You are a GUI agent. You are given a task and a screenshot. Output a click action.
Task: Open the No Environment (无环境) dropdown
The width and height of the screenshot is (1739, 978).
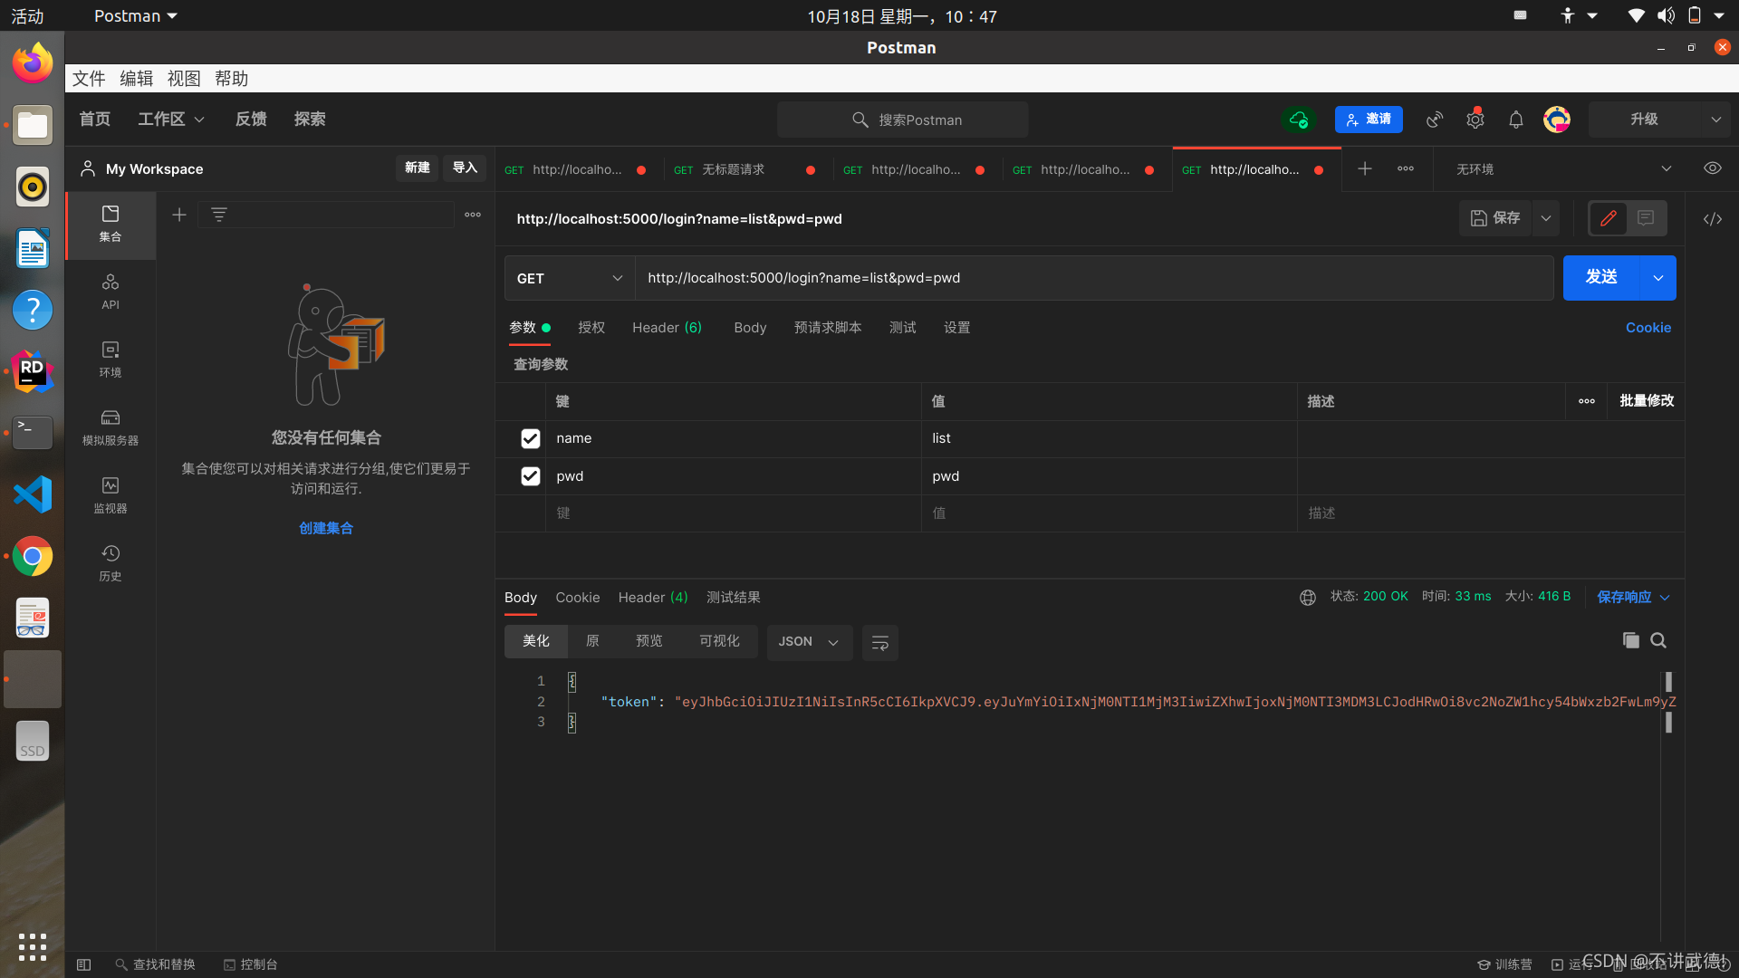point(1564,169)
